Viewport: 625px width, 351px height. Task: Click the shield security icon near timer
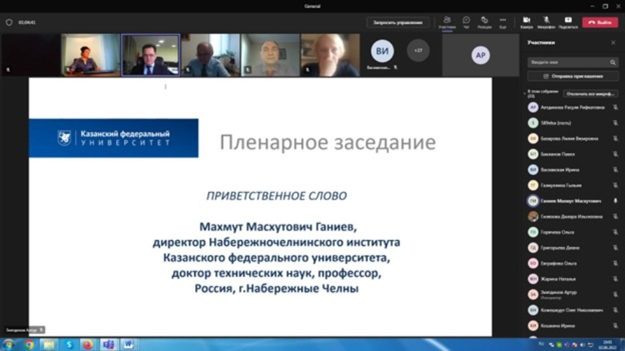9,22
